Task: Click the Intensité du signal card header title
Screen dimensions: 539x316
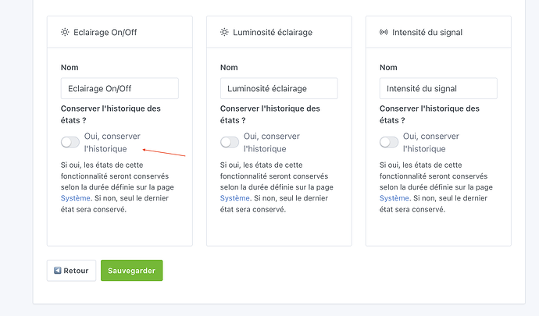Action: (429, 33)
